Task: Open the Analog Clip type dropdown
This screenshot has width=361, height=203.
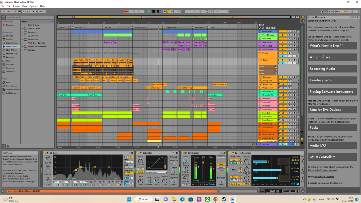Action: point(156,172)
